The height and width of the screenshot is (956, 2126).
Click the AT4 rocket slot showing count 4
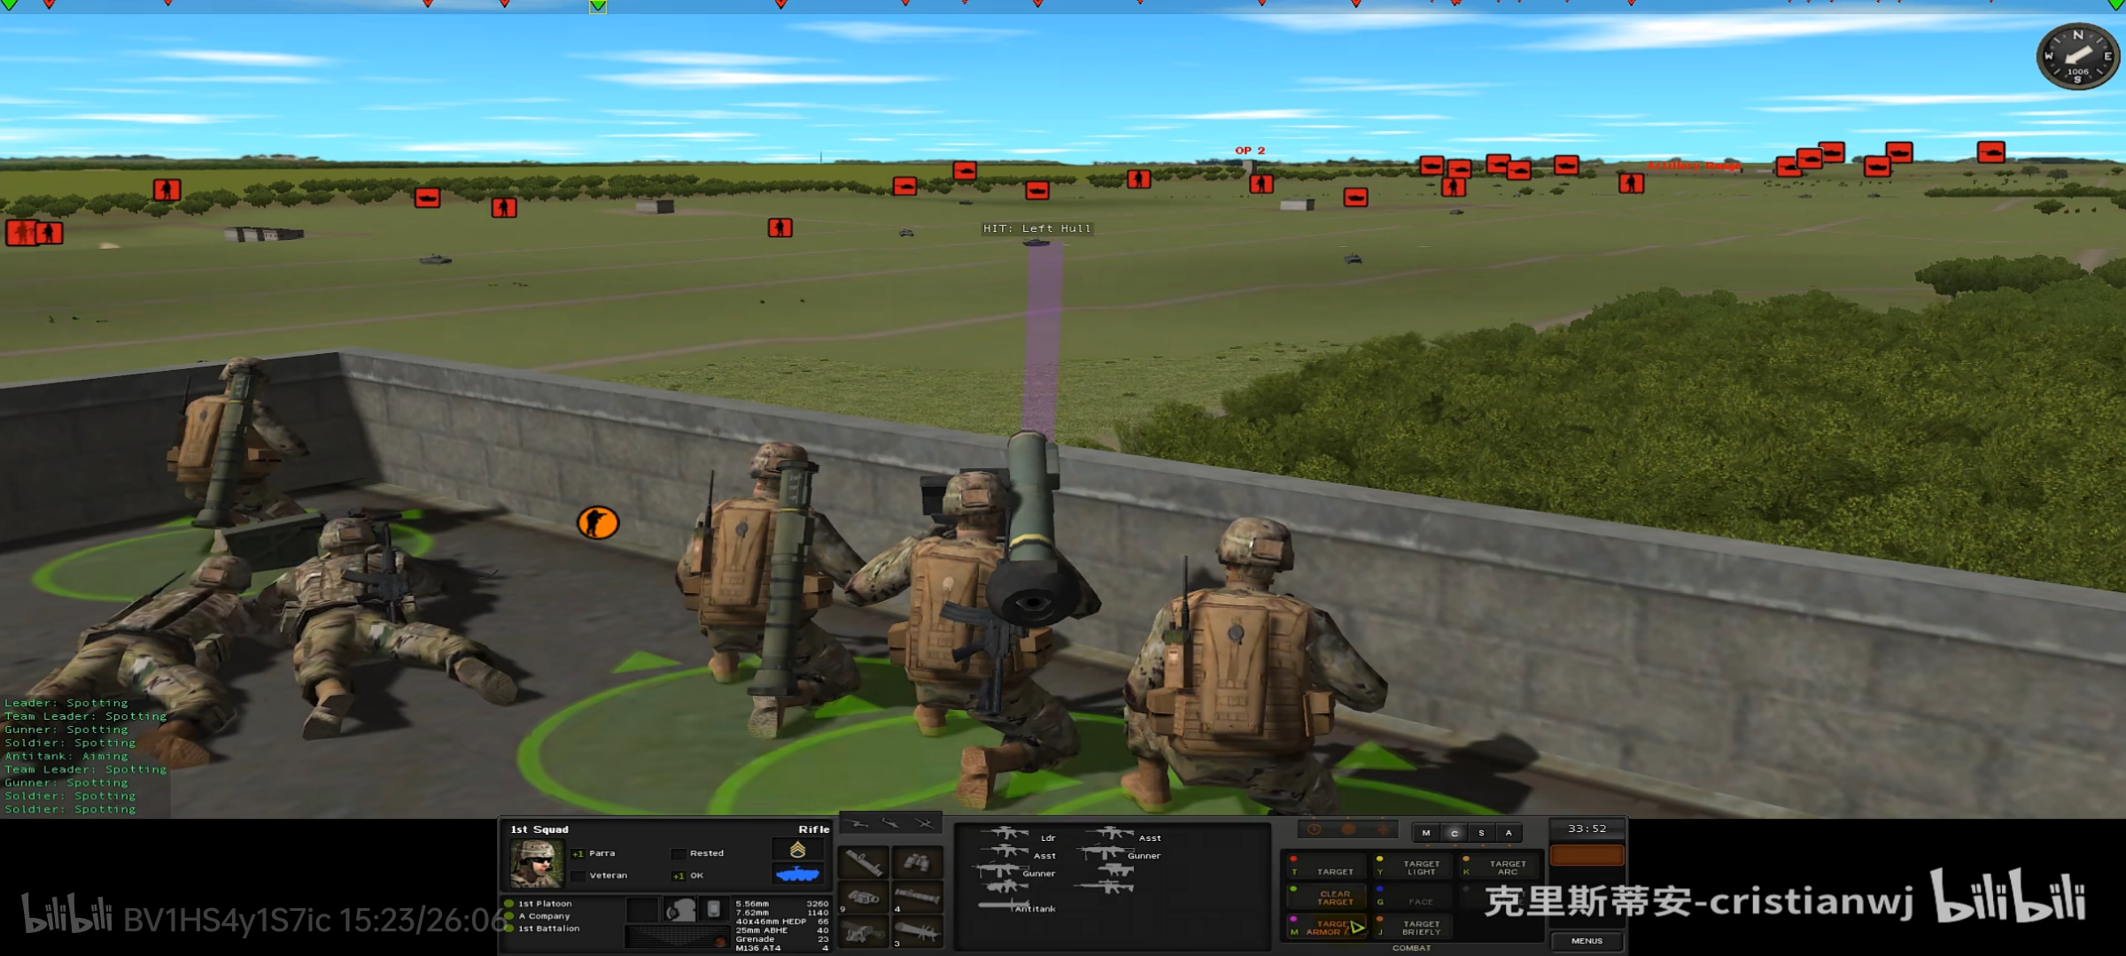point(917,897)
